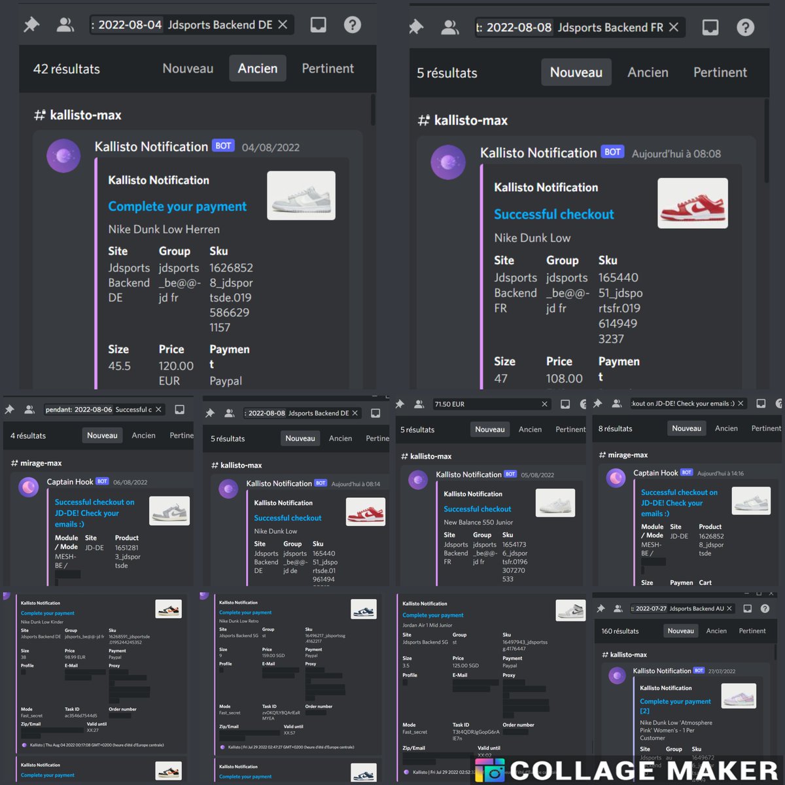Screen dimensions: 785x785
Task: Clear the 2022-08-08 Jdsports Backend FR search
Action: point(674,27)
